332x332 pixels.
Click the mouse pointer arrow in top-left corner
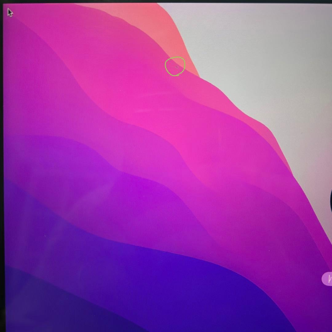(x=10, y=13)
